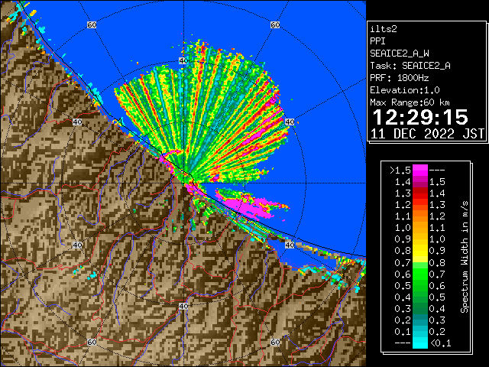The height and width of the screenshot is (367, 489).
Task: Select the "Elevation:1.0" readout
Action: click(x=405, y=90)
